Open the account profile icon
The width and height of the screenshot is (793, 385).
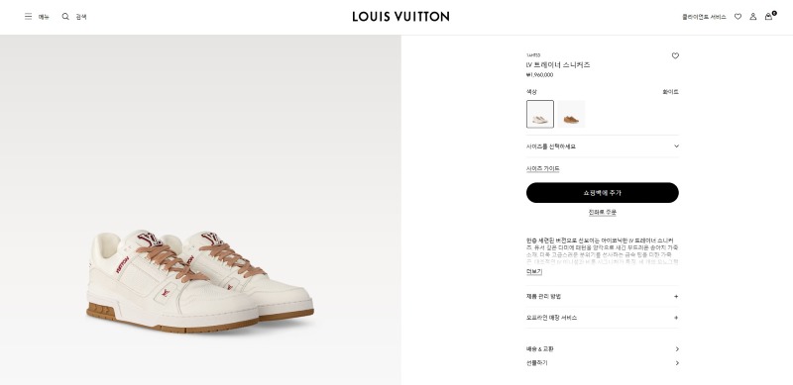(x=753, y=17)
